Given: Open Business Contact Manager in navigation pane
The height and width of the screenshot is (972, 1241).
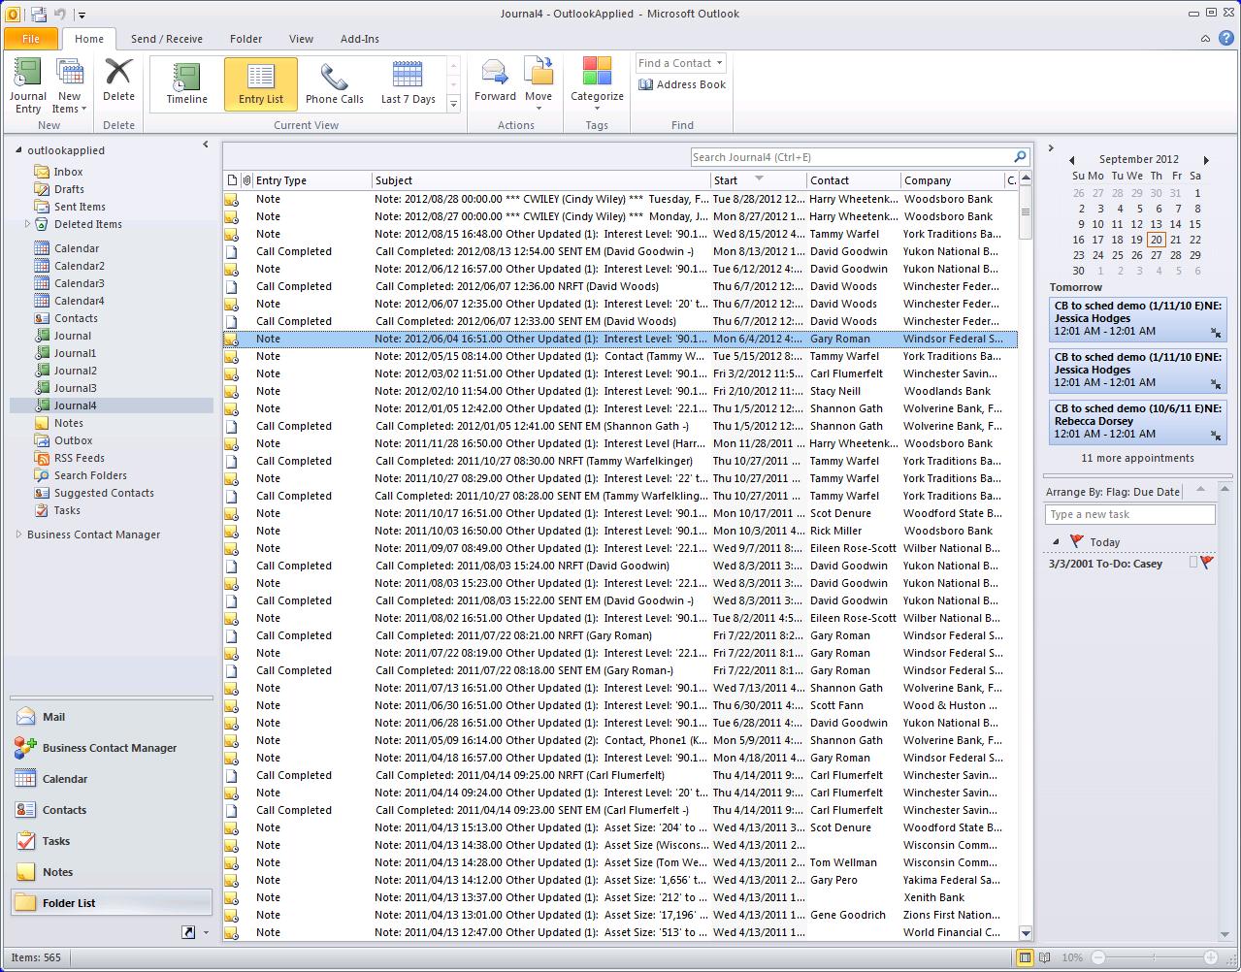Looking at the screenshot, I should [x=109, y=748].
